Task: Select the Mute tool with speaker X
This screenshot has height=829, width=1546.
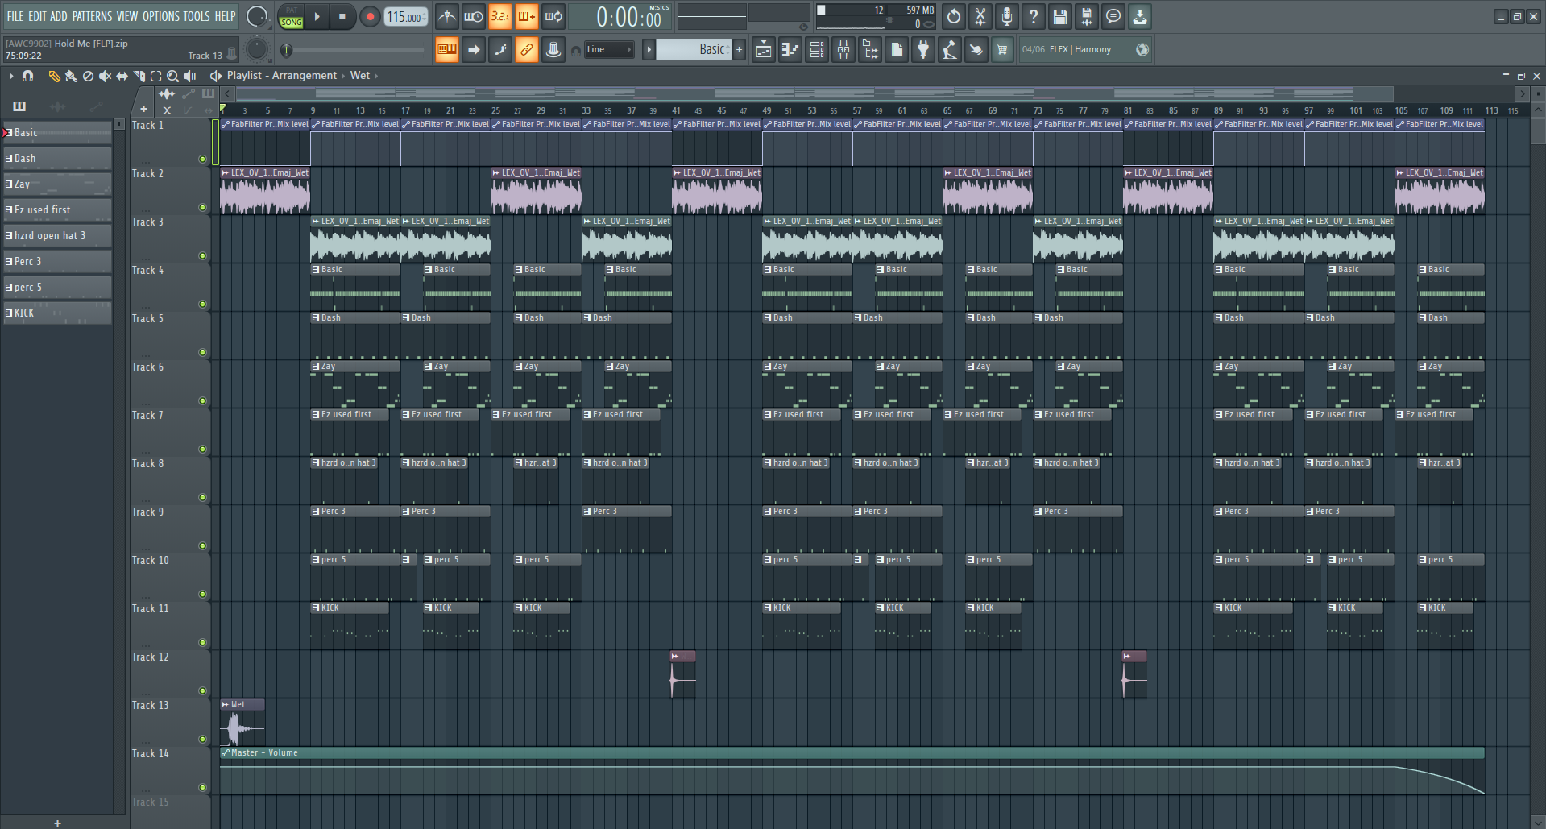Action: pos(105,76)
